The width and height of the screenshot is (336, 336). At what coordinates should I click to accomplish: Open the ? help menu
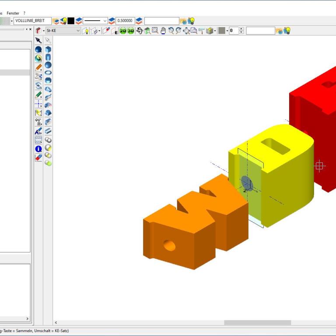point(24,13)
